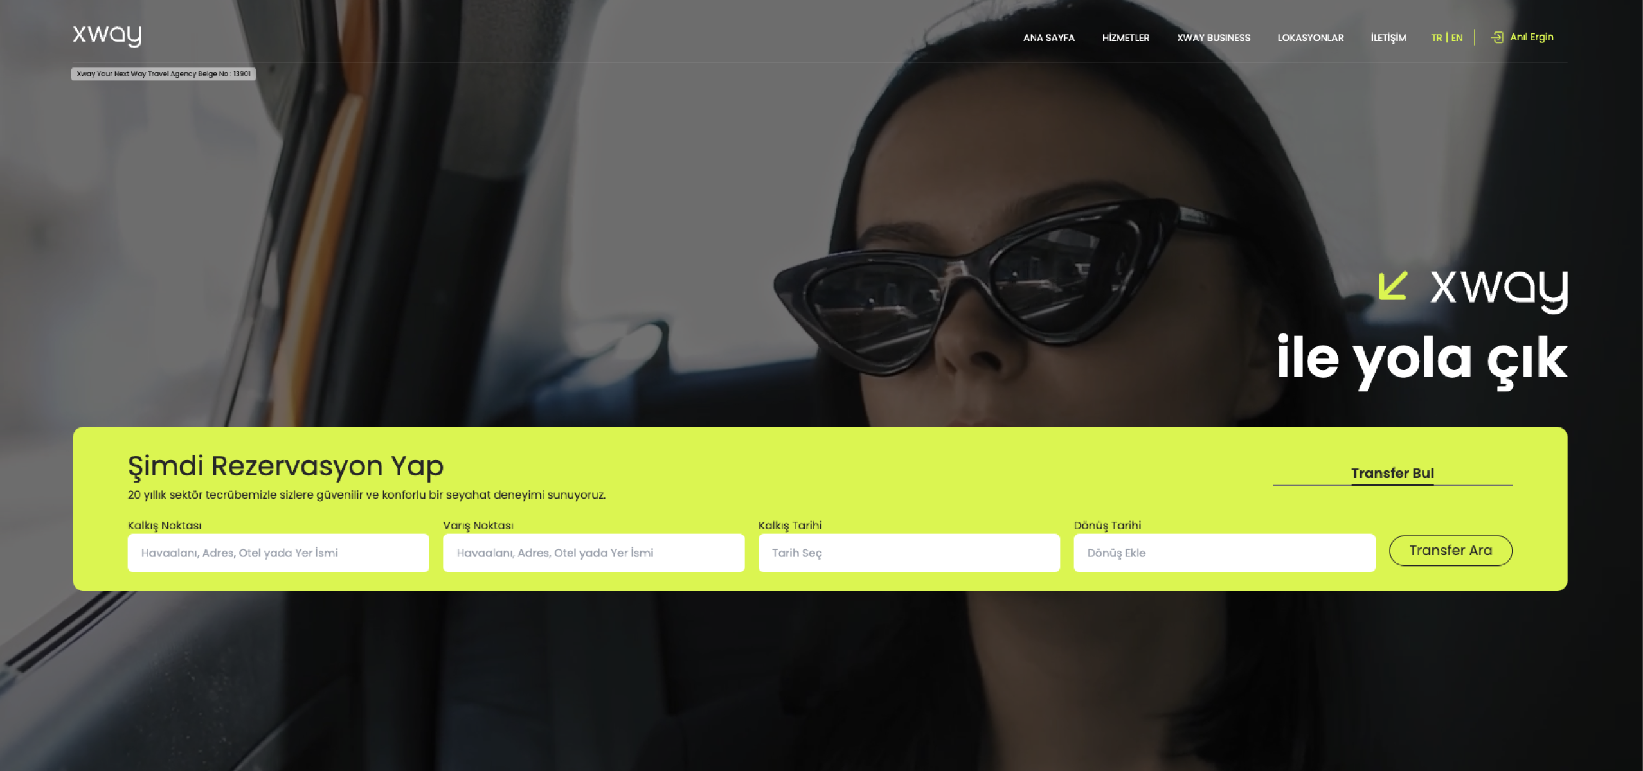Open the HİZMETLER menu
Image resolution: width=1643 pixels, height=771 pixels.
[x=1126, y=38]
